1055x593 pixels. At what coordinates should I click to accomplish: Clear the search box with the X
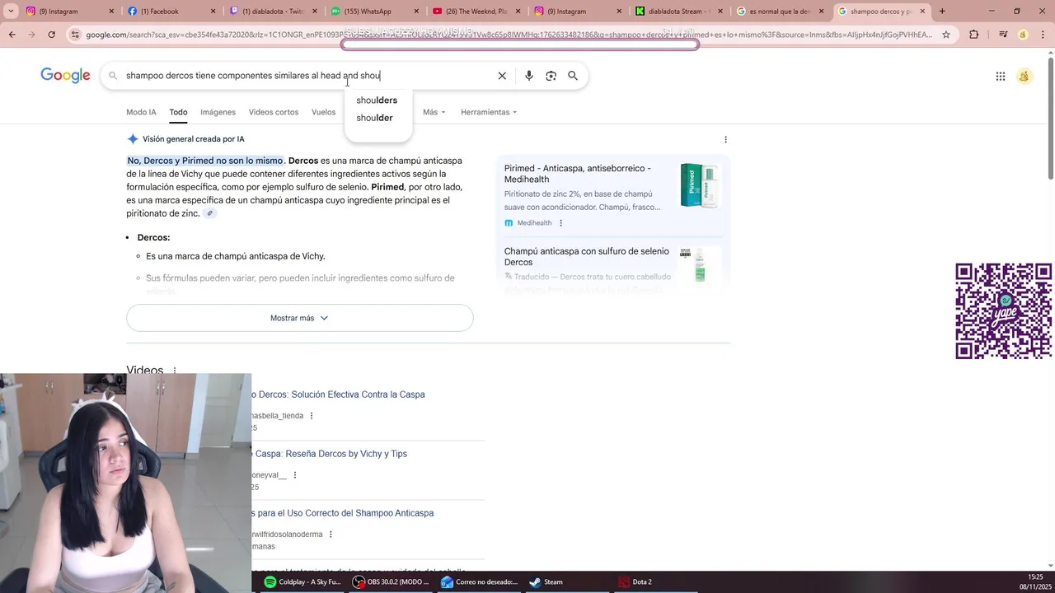click(x=502, y=76)
